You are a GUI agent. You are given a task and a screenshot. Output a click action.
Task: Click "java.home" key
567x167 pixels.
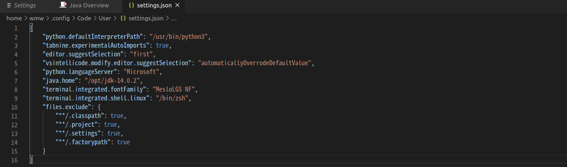[61, 81]
